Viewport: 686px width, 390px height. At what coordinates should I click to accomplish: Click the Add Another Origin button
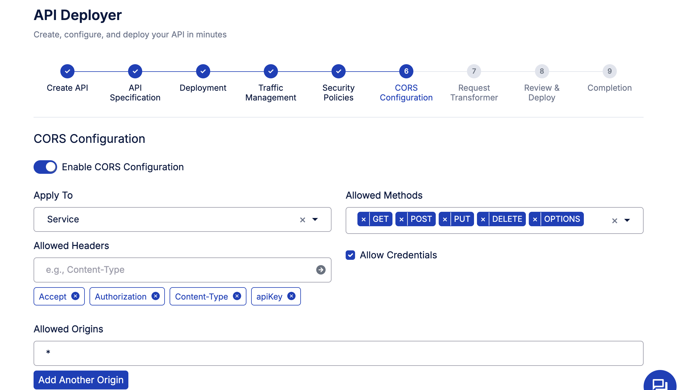point(81,380)
